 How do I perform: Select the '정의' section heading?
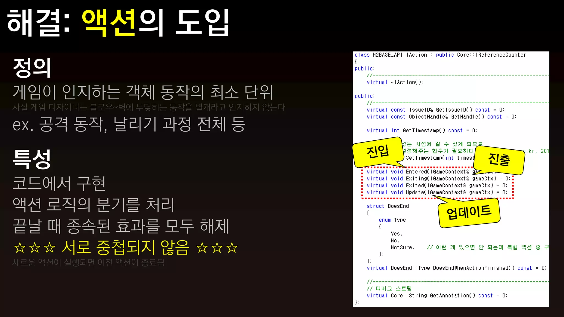(x=32, y=68)
